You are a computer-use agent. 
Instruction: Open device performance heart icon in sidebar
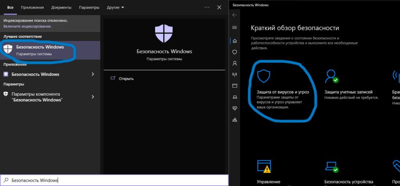pos(235,108)
